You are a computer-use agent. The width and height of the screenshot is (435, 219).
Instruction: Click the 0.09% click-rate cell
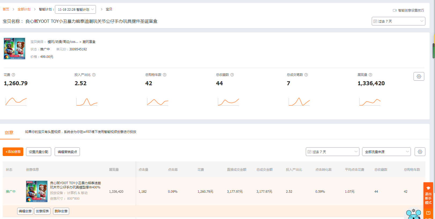[x=173, y=192]
